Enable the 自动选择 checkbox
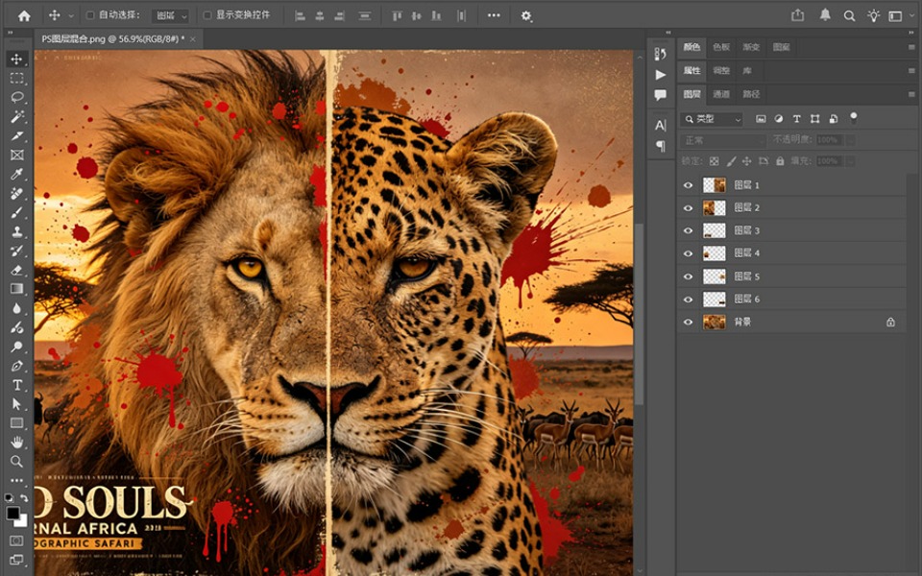The image size is (922, 576). click(90, 15)
